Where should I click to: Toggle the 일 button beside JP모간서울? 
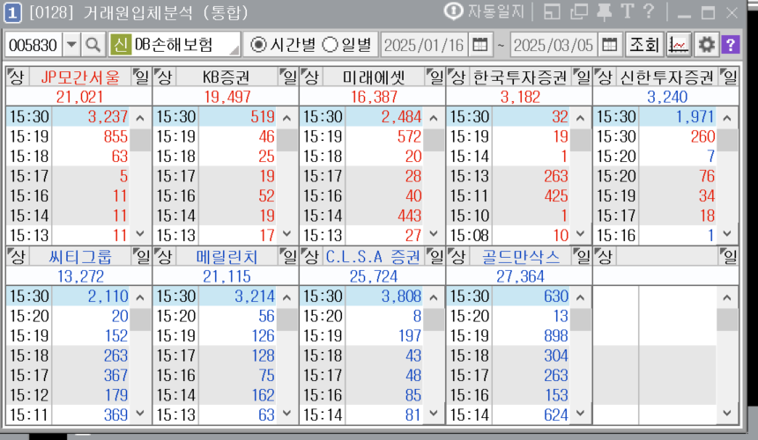pyautogui.click(x=142, y=77)
